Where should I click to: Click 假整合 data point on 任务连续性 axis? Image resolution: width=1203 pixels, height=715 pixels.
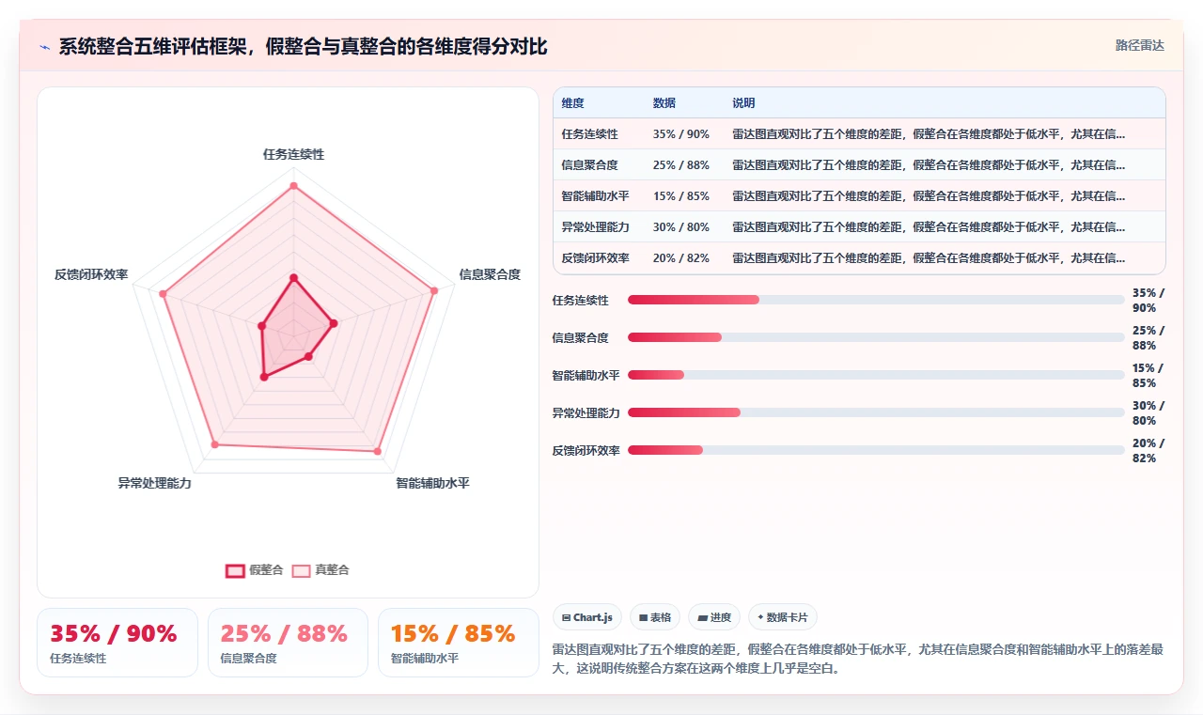[293, 277]
